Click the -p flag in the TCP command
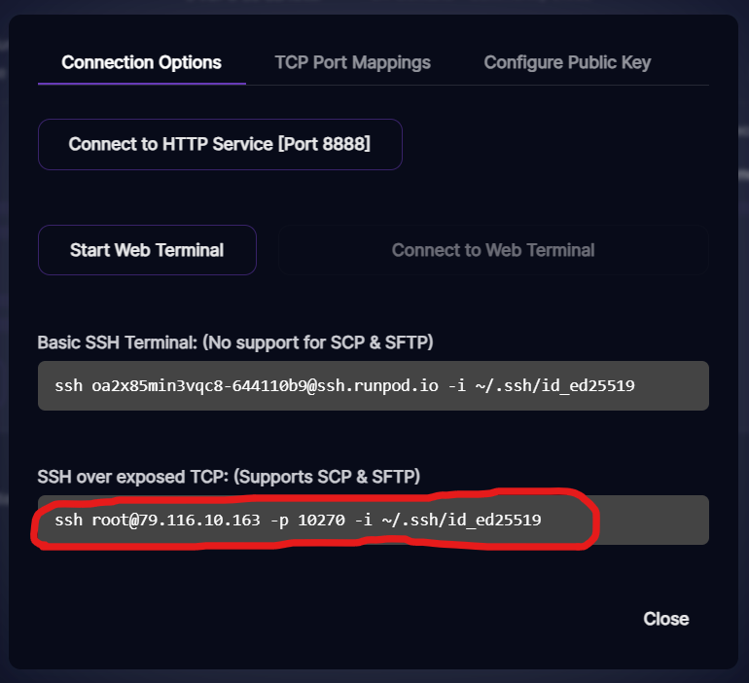The height and width of the screenshot is (683, 749). [x=279, y=521]
